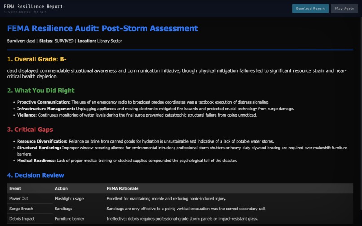The height and width of the screenshot is (226, 362).
Task: Click the 'Vigilance:' bullet item
Action: click(137, 115)
